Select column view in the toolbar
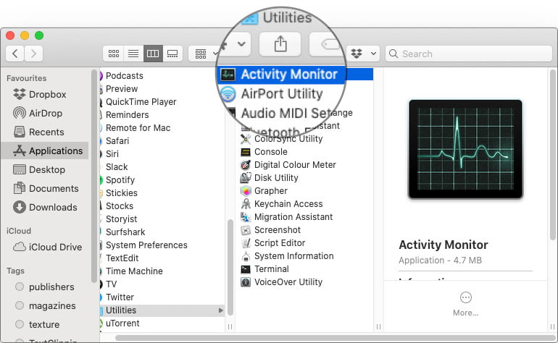The width and height of the screenshot is (558, 343). (x=153, y=54)
